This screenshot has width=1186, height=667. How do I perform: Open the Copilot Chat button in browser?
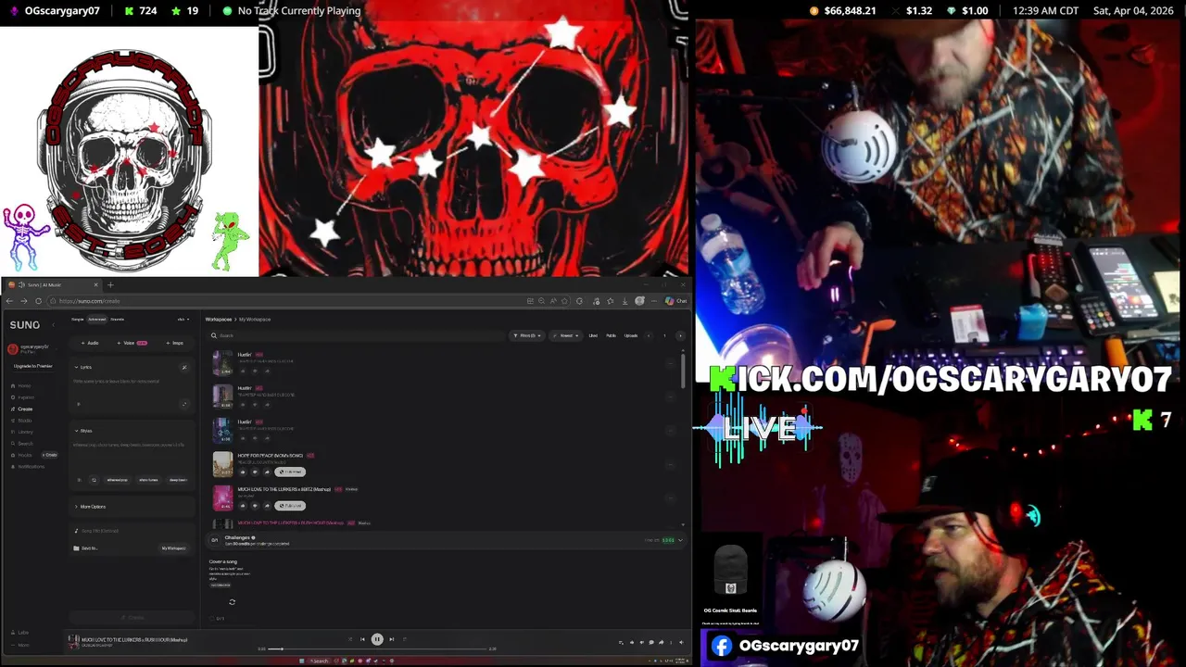point(675,301)
